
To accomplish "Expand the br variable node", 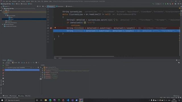I will click(x=42, y=69).
